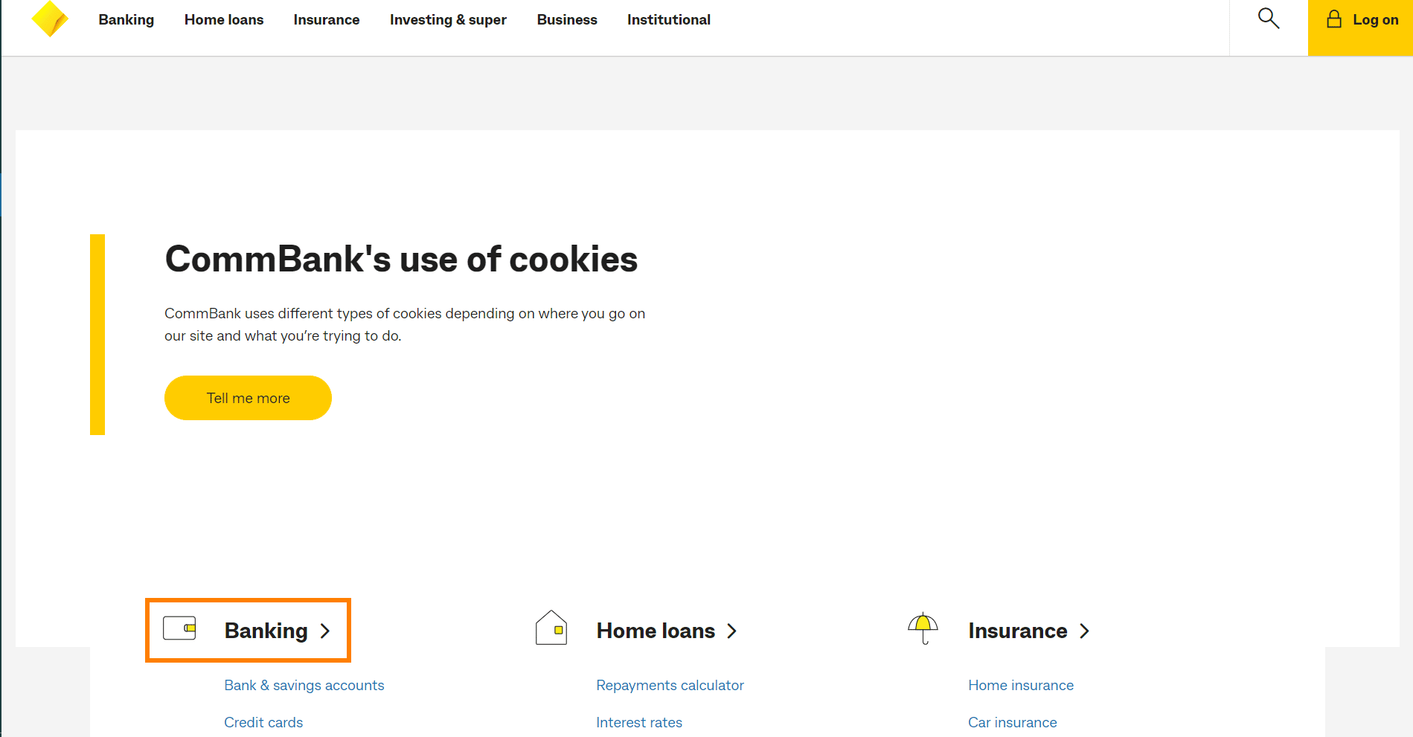Expand the chevron next to Banking heading
Viewport: 1413px width, 737px height.
[x=325, y=631]
